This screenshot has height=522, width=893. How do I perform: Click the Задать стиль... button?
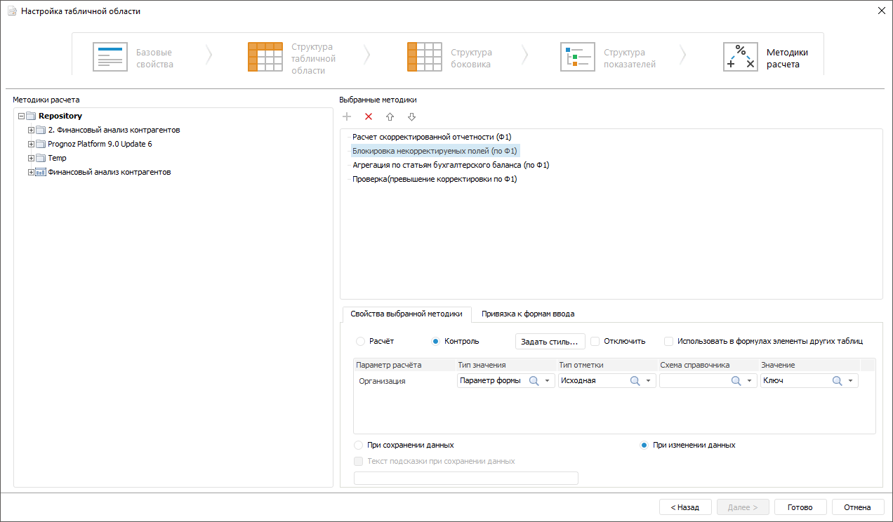point(550,342)
